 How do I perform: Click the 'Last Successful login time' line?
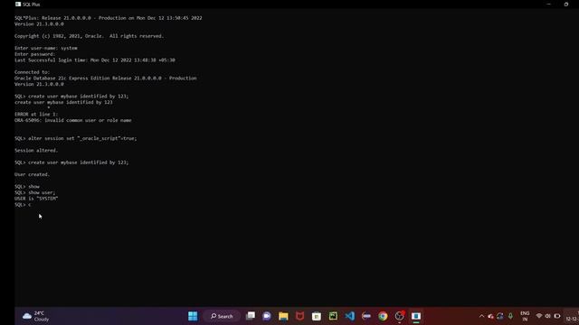95,60
